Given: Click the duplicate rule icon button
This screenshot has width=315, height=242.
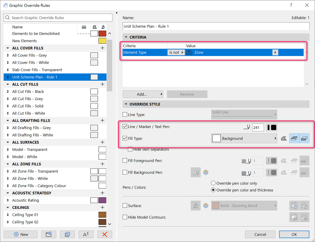Looking at the screenshot, I should click(67, 234).
